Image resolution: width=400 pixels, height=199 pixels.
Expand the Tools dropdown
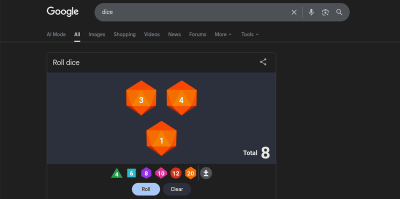250,34
